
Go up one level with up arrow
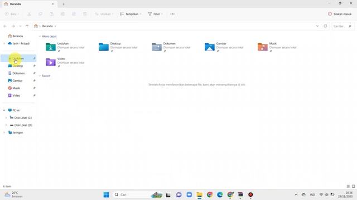tap(27, 26)
